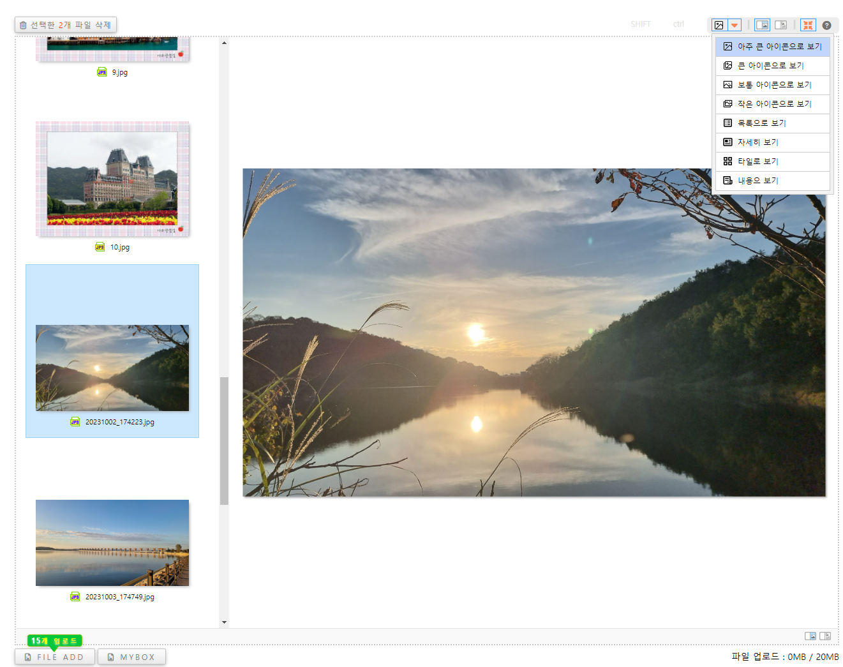The height and width of the screenshot is (667, 843).
Task: Toggle the left-list image preview layout
Action: coord(762,25)
